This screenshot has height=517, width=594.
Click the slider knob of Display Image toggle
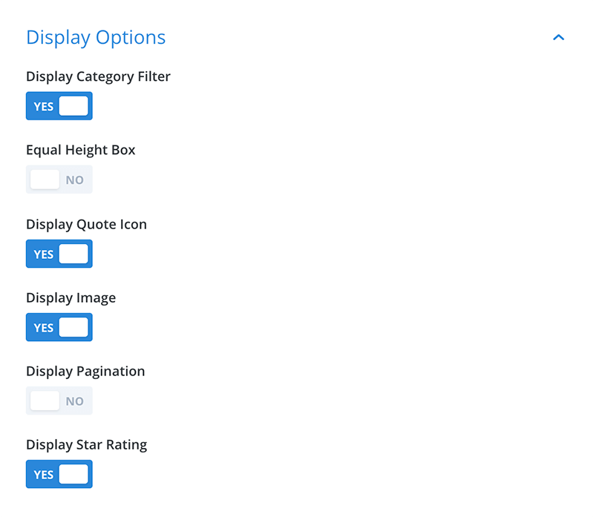click(x=75, y=327)
